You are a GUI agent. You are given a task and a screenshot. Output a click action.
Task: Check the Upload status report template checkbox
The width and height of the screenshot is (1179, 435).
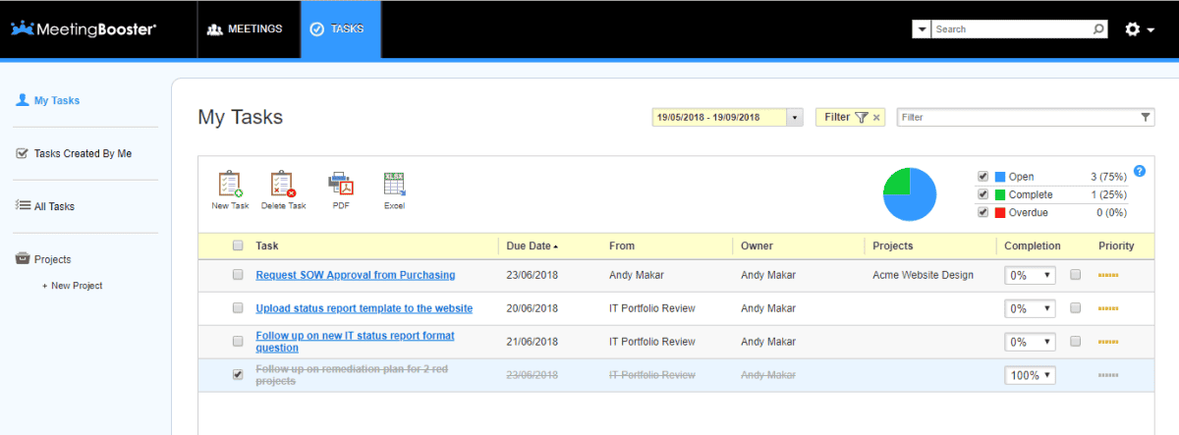(x=238, y=308)
